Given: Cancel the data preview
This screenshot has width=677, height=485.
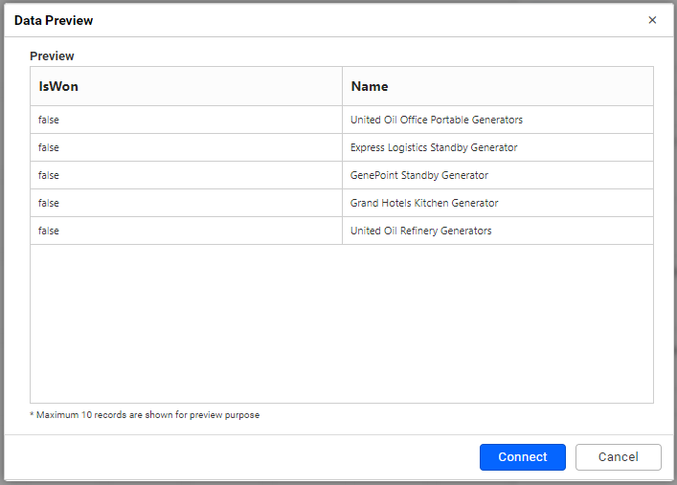Looking at the screenshot, I should (618, 457).
